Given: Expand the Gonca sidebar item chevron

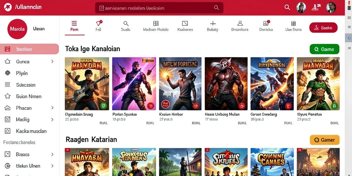Looking at the screenshot, I should tap(52, 61).
